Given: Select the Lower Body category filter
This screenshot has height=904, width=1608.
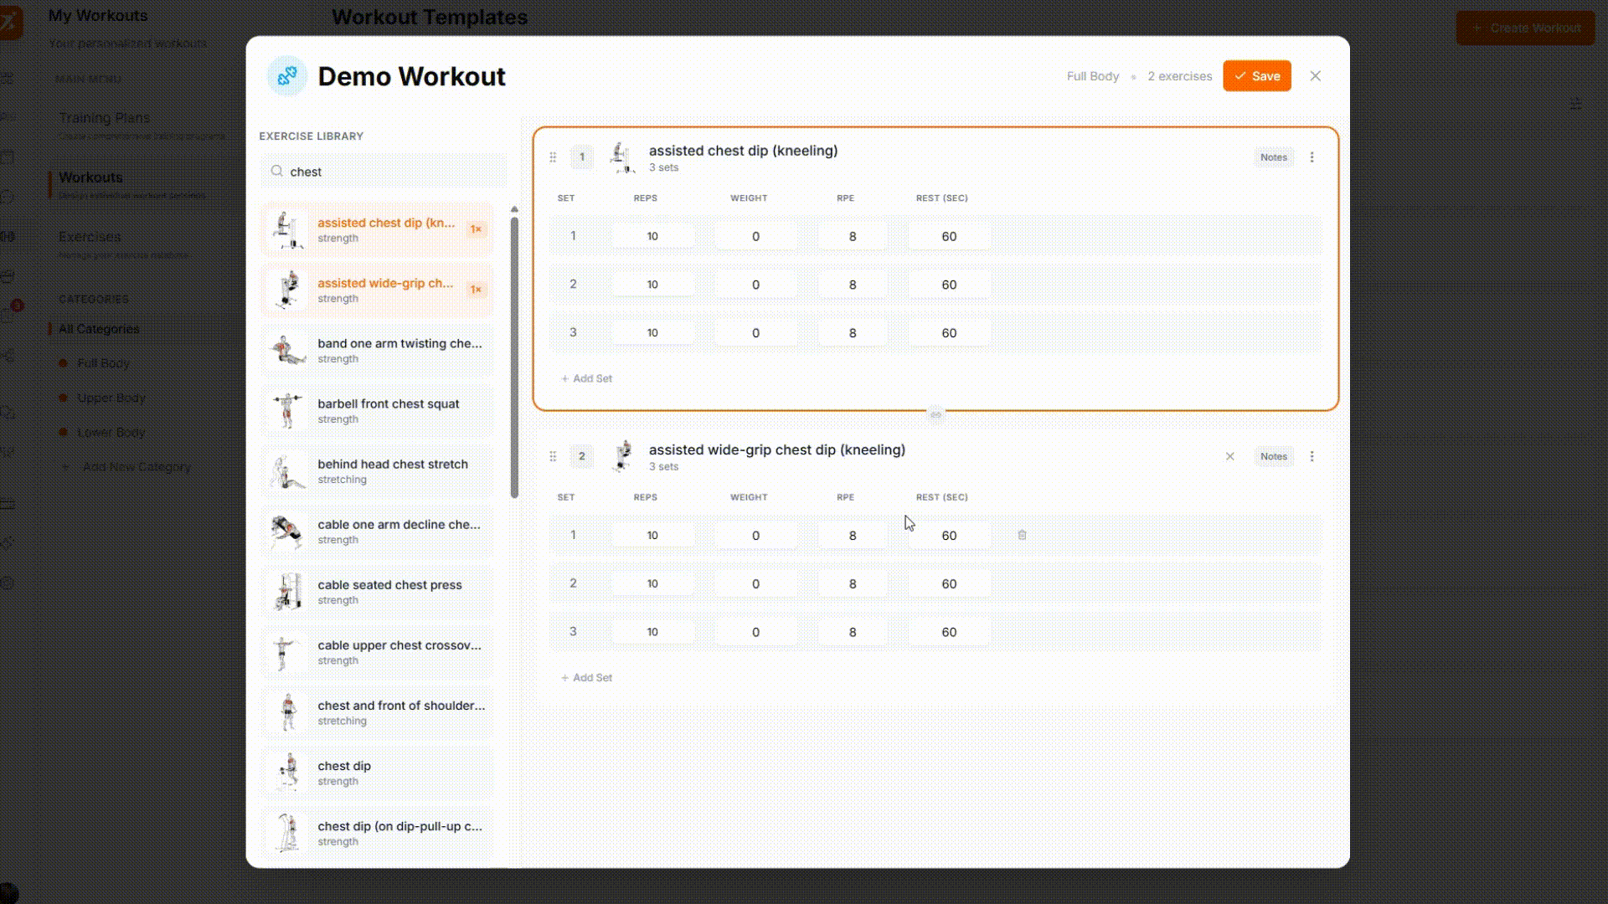Looking at the screenshot, I should point(110,432).
